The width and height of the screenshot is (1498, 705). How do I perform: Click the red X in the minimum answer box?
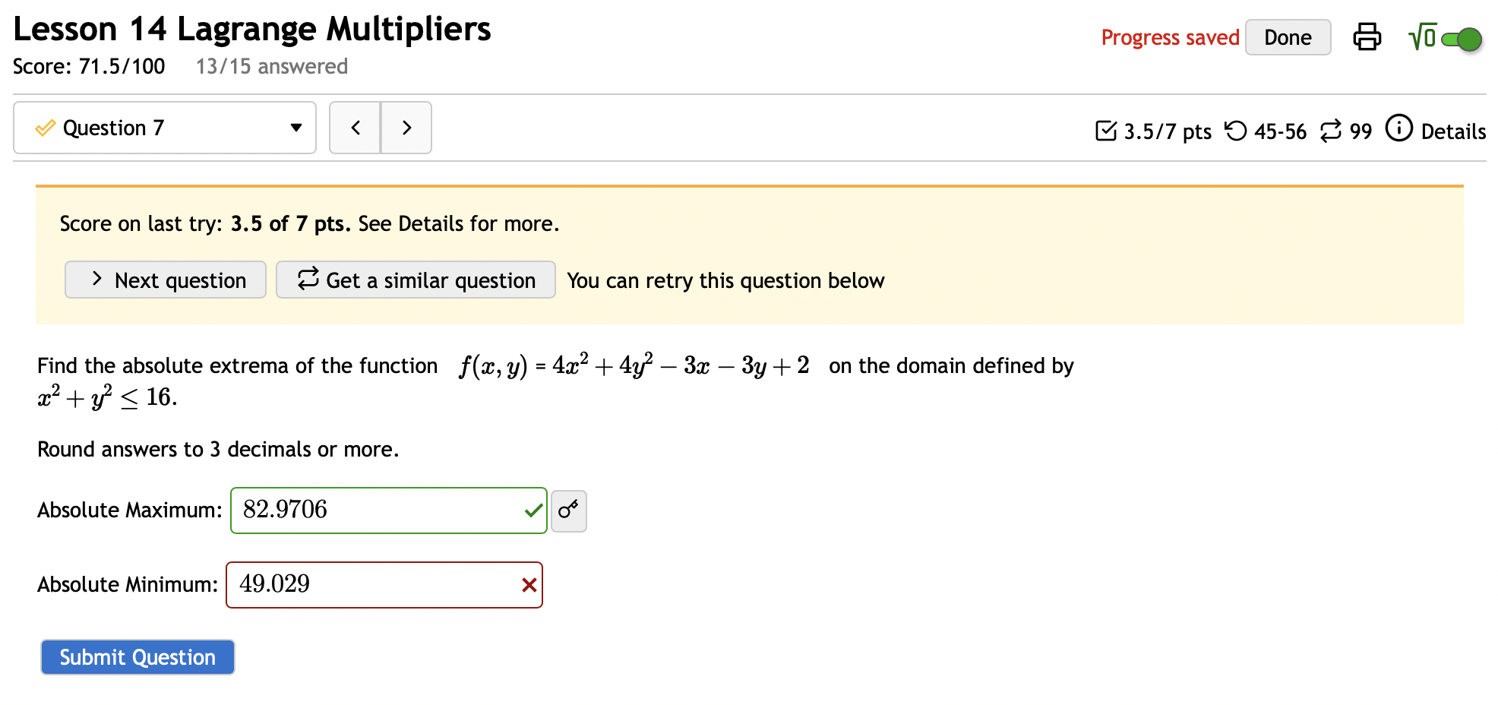(528, 585)
